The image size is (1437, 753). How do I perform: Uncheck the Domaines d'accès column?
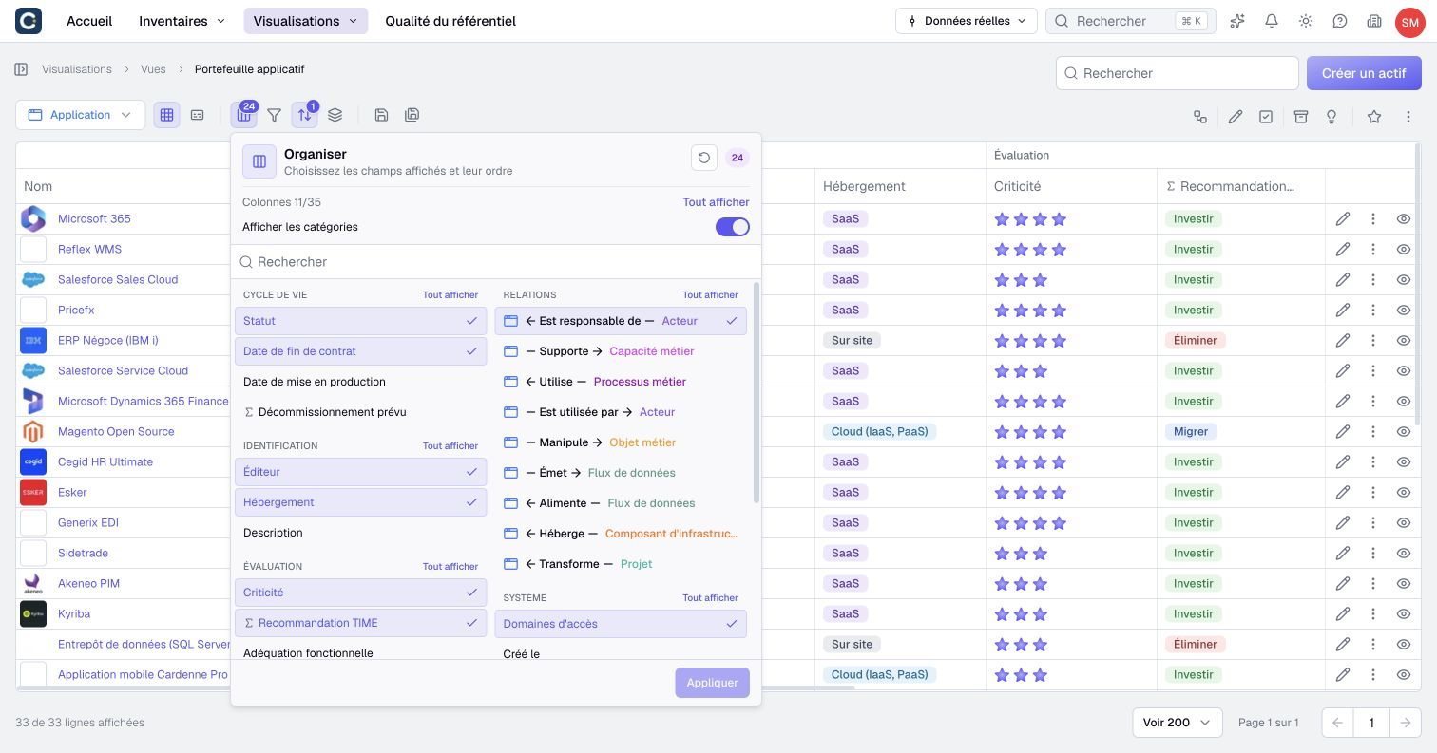coord(621,624)
